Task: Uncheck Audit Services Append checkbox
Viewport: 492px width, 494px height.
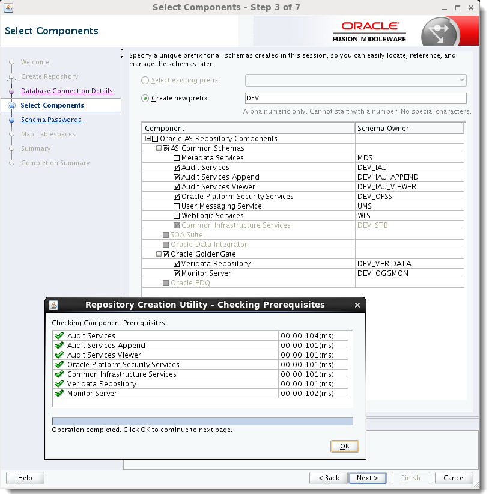Action: (x=177, y=177)
